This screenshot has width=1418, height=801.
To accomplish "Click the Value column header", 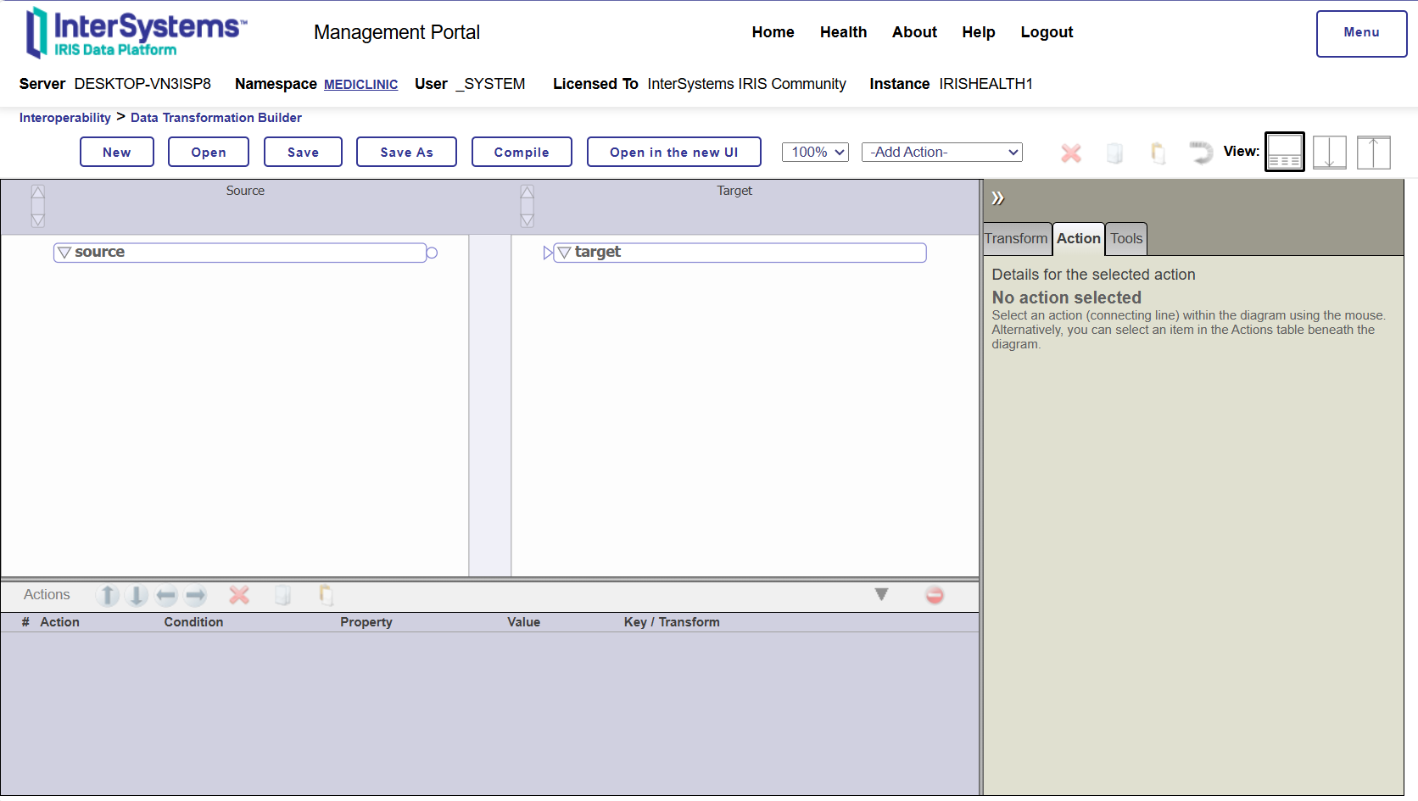I will point(523,622).
